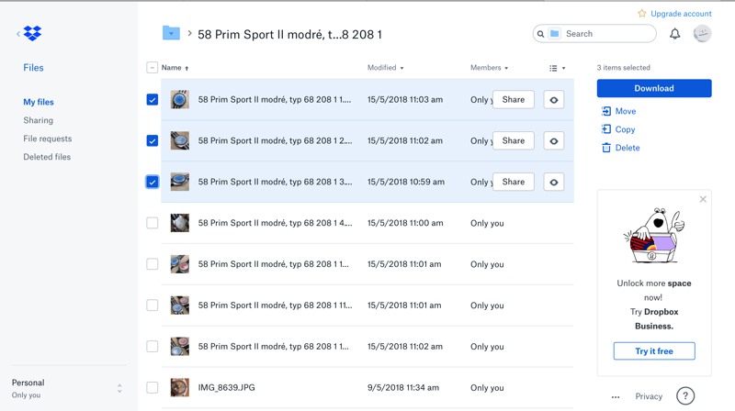
Task: Click Only you for IMG_8639.JPG row
Action: click(487, 387)
